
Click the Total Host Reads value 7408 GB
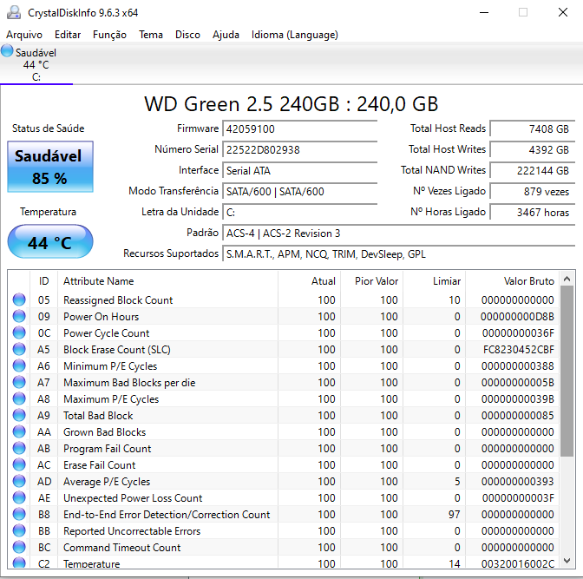(x=533, y=128)
